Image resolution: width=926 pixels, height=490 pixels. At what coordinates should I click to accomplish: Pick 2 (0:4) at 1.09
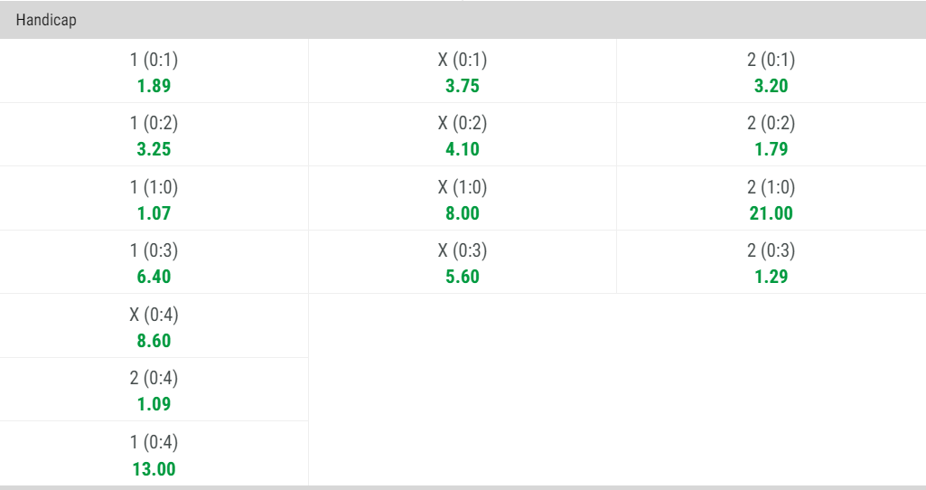coord(154,390)
